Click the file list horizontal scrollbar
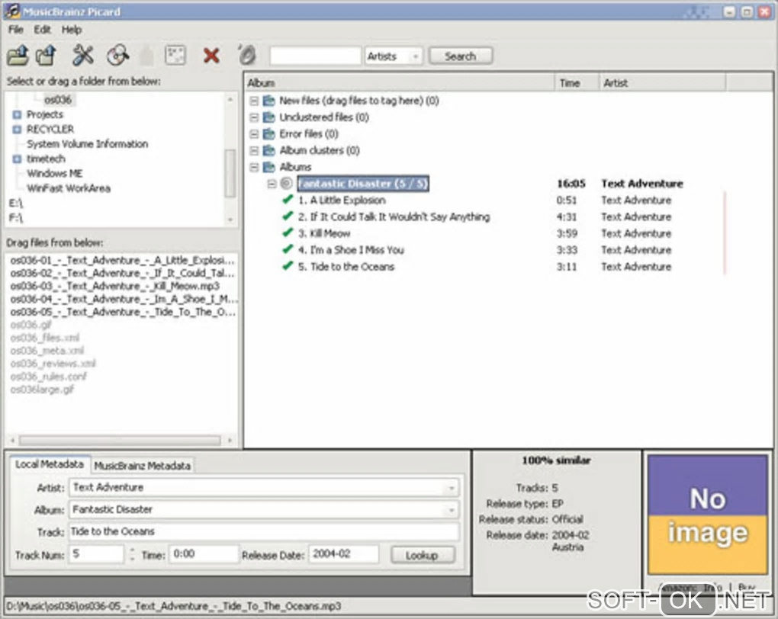The width and height of the screenshot is (778, 619). coord(120,440)
